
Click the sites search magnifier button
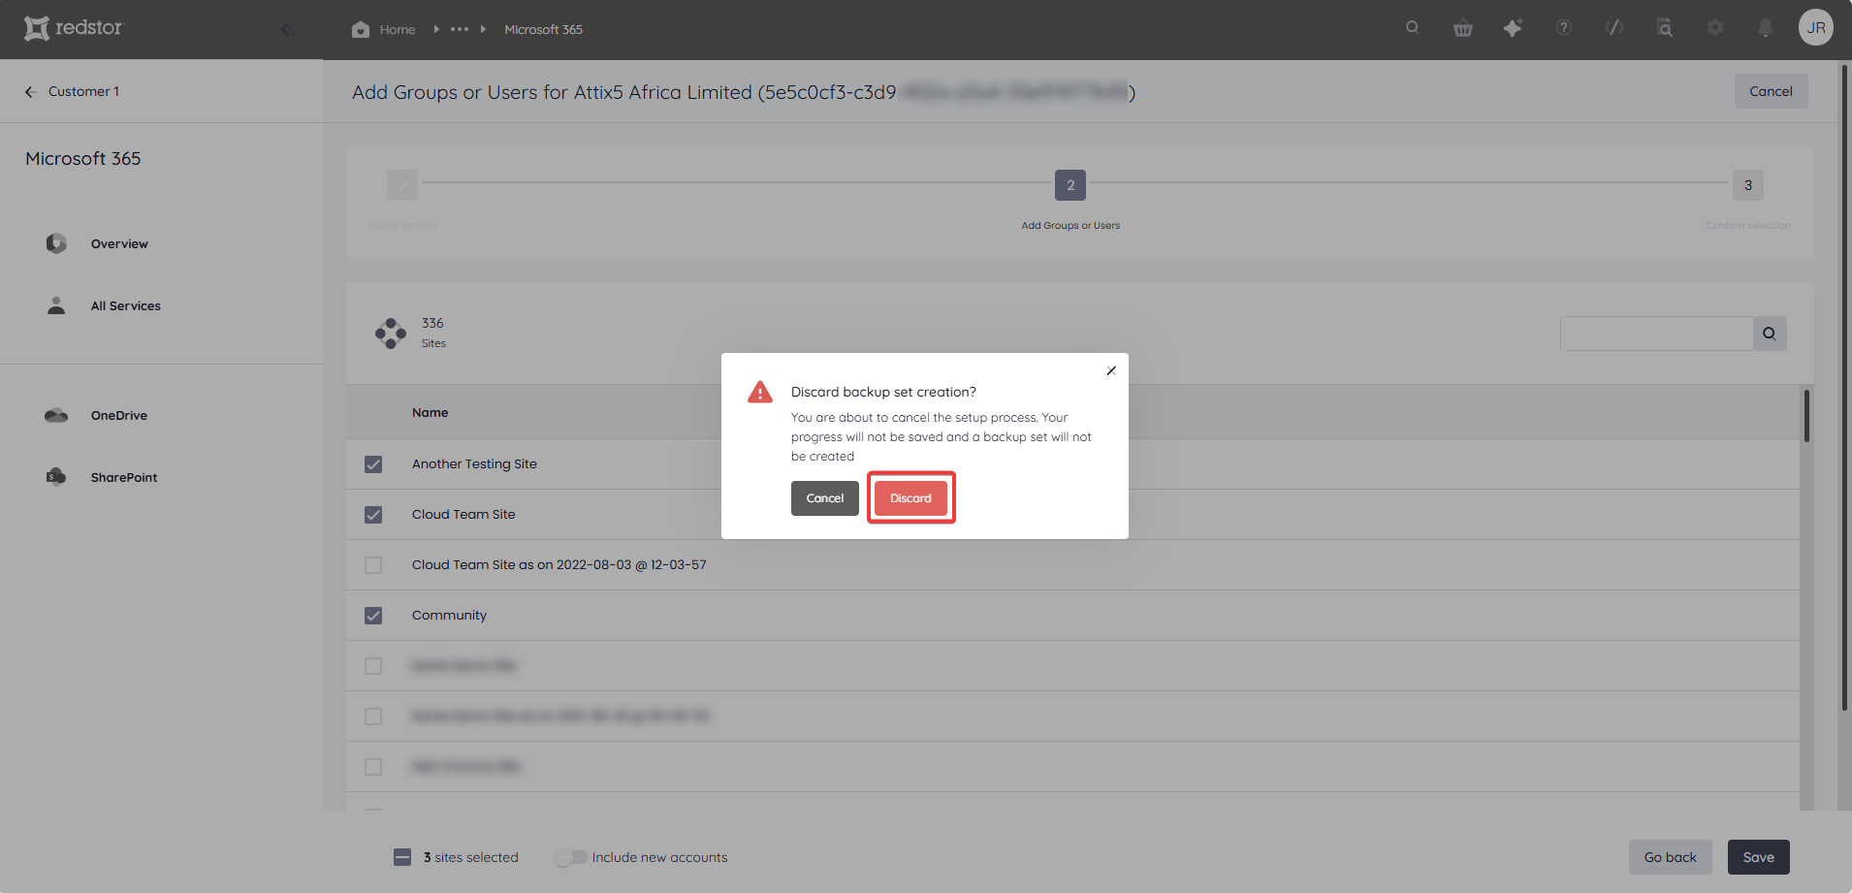click(1770, 334)
